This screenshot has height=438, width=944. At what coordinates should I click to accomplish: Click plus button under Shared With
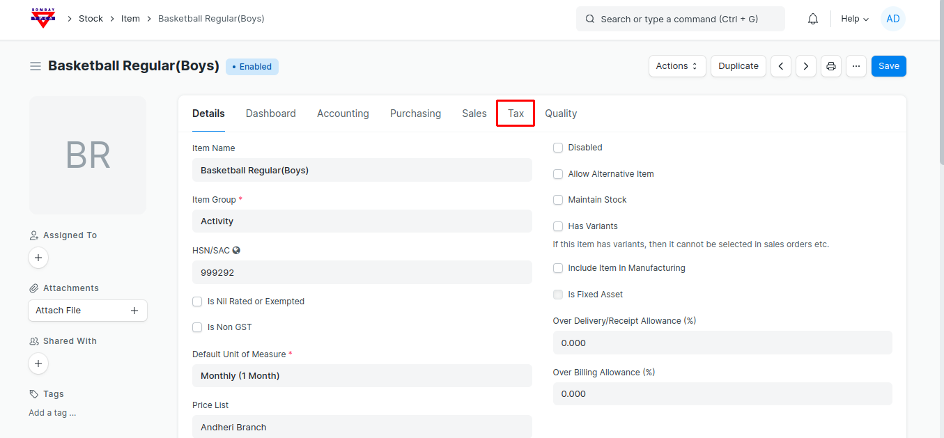coord(38,363)
